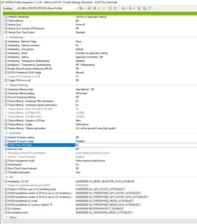197x224 pixels.
Task: Click the refresh current profile eye icon
Action: [x=89, y=8]
